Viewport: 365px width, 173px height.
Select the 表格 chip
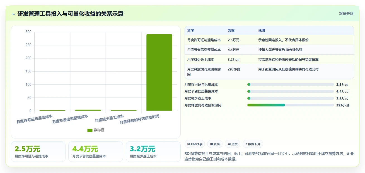(x=215, y=144)
